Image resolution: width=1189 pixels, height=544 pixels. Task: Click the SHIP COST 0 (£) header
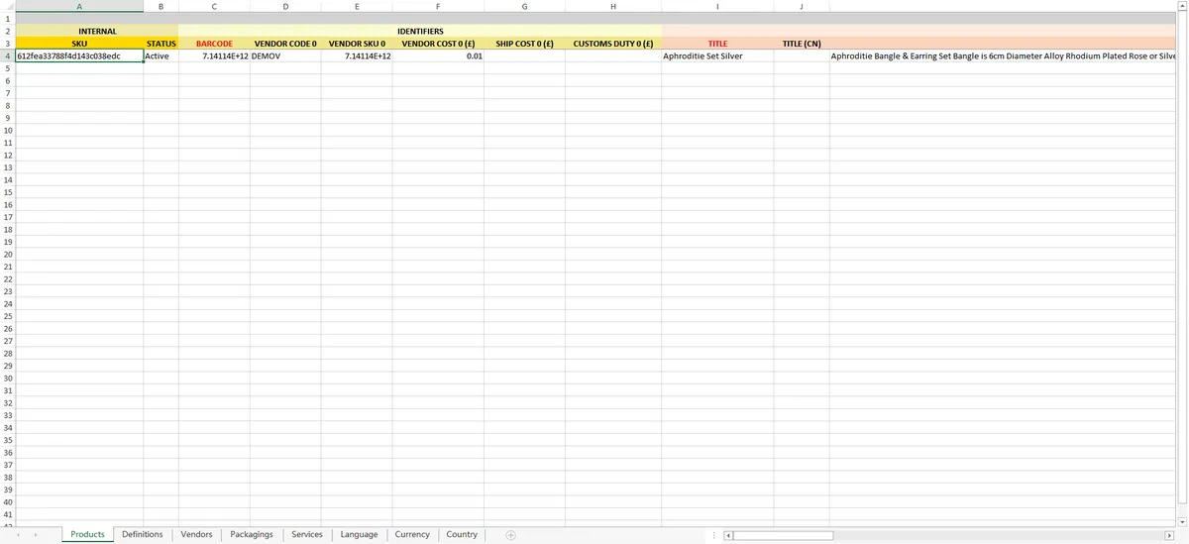pos(524,44)
